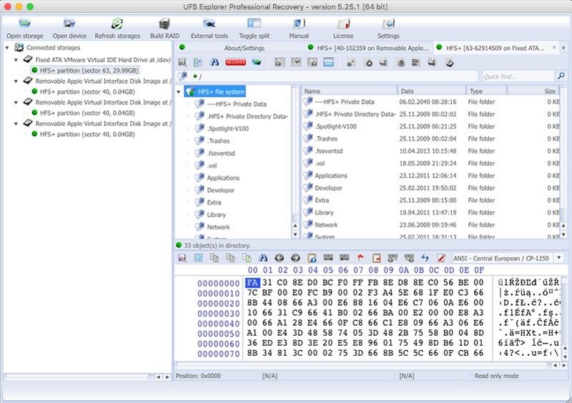The image size is (572, 403).
Task: Close the HFS+ [63-62914509 tab
Action: click(554, 47)
